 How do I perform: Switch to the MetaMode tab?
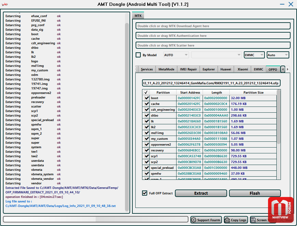coord(166,69)
